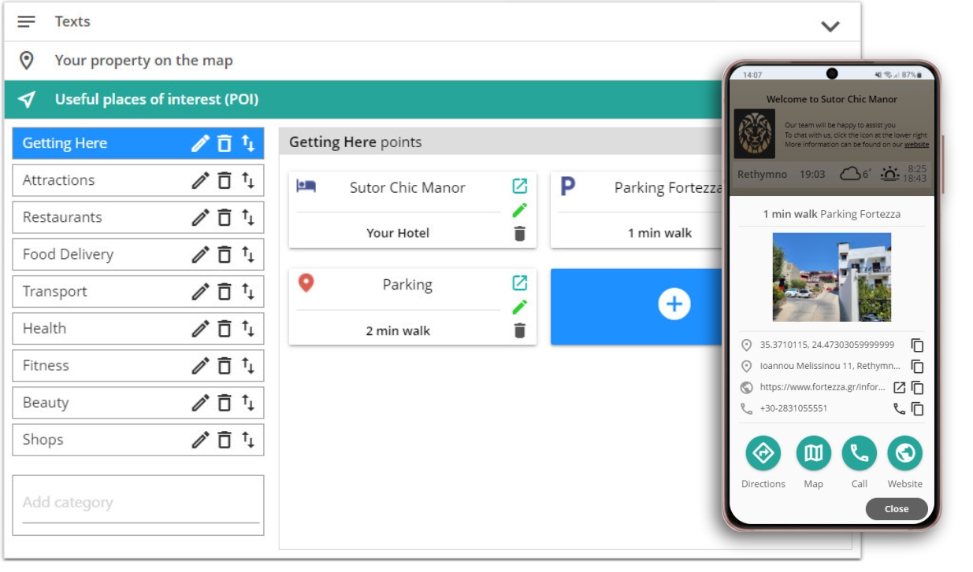Reorder the Food Delivery category
The image size is (973, 572).
pos(248,255)
